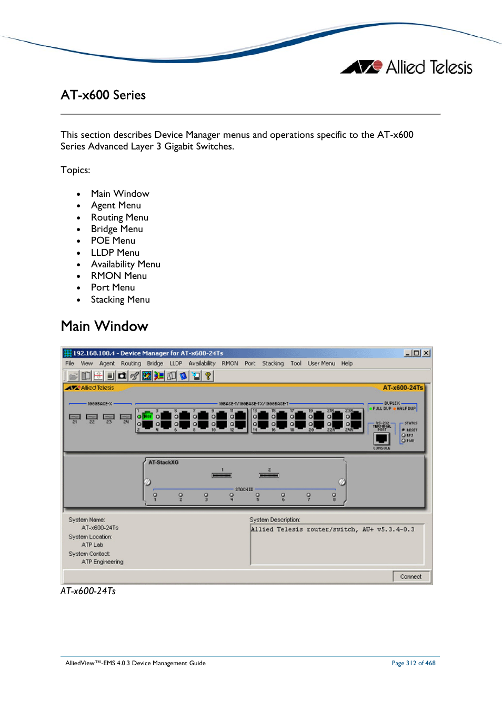Click "Availability Menu" topic in the list
The image size is (502, 711).
[x=126, y=264]
